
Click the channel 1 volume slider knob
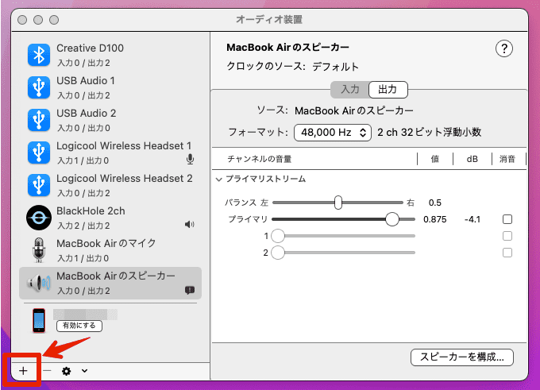coord(278,236)
